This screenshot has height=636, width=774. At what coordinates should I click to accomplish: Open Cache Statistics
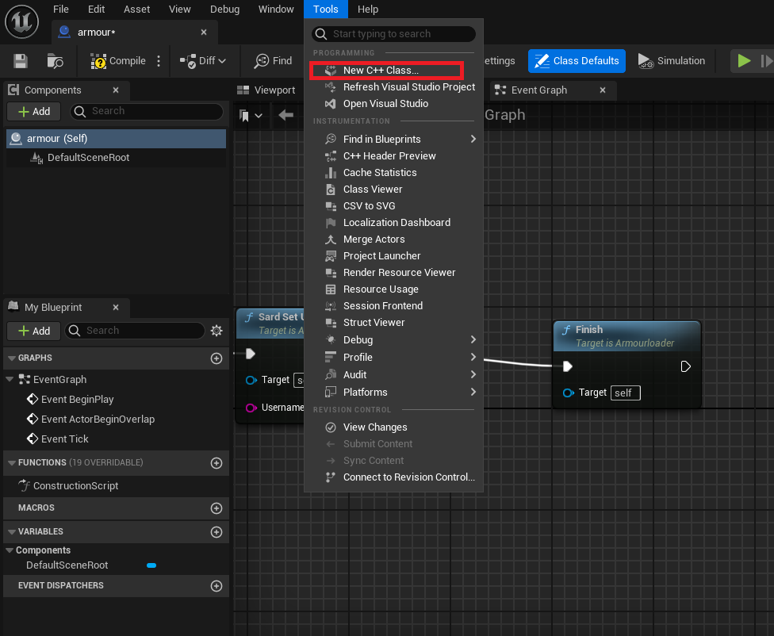pyautogui.click(x=393, y=173)
